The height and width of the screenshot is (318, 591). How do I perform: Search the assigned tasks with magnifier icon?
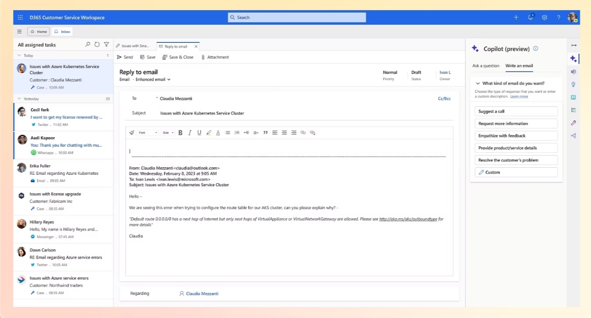88,45
